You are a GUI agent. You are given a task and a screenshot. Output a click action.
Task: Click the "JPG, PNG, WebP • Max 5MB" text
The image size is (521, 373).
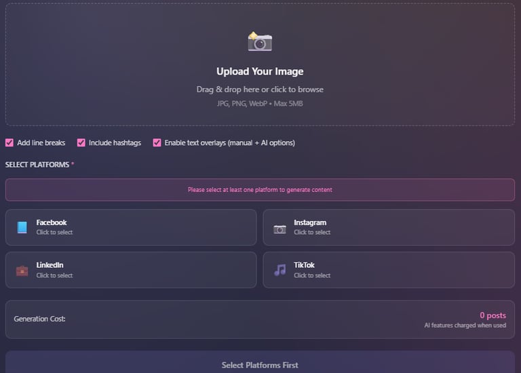(x=260, y=104)
